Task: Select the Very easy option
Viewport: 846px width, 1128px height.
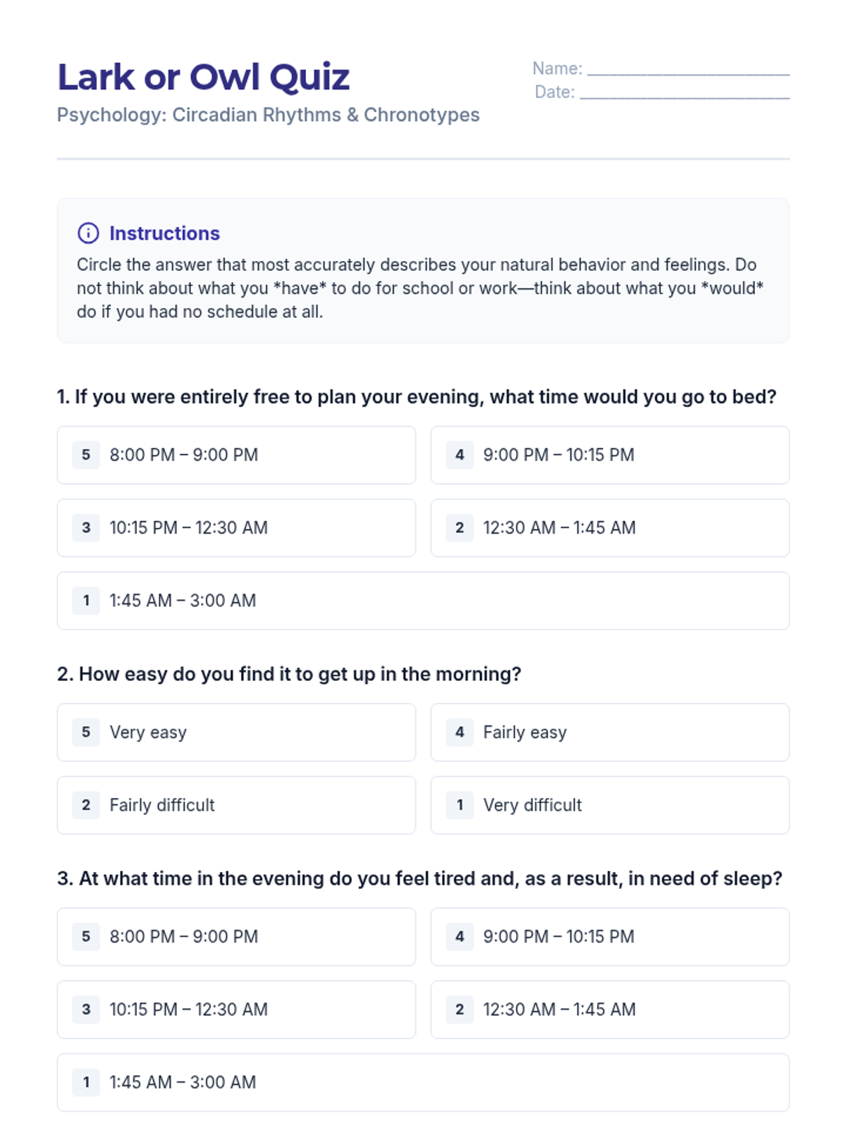Action: (236, 732)
